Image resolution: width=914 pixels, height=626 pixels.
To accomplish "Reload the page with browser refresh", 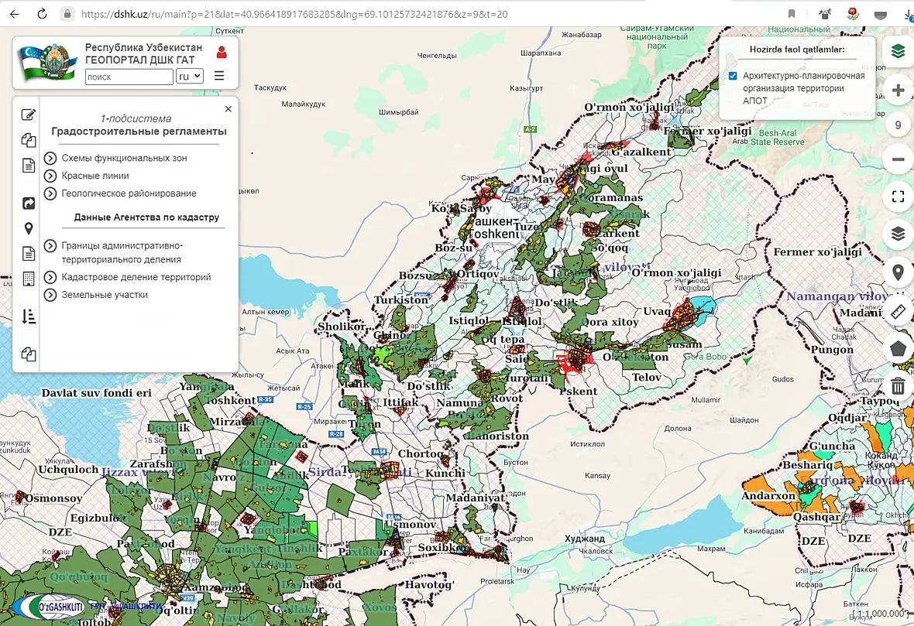I will point(42,14).
